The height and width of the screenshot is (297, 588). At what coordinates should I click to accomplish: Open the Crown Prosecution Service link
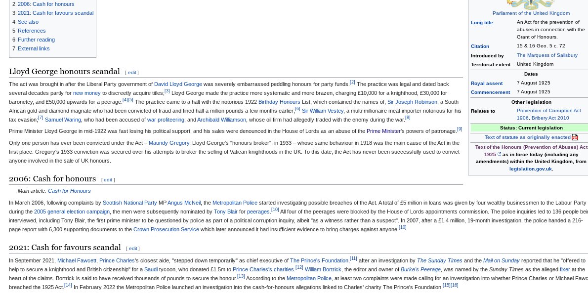tap(166, 230)
